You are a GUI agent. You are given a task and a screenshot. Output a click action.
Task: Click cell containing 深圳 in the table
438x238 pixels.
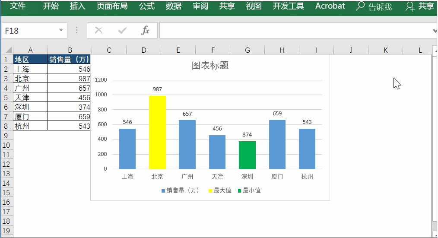(x=30, y=107)
